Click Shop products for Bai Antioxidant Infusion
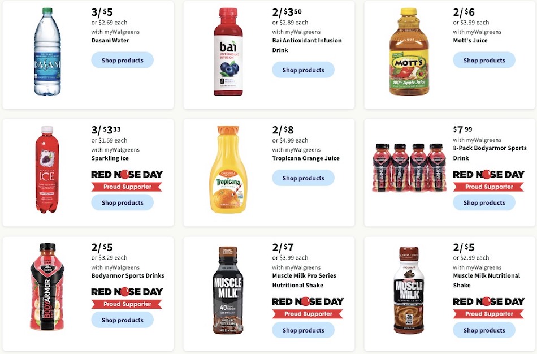 [x=303, y=70]
